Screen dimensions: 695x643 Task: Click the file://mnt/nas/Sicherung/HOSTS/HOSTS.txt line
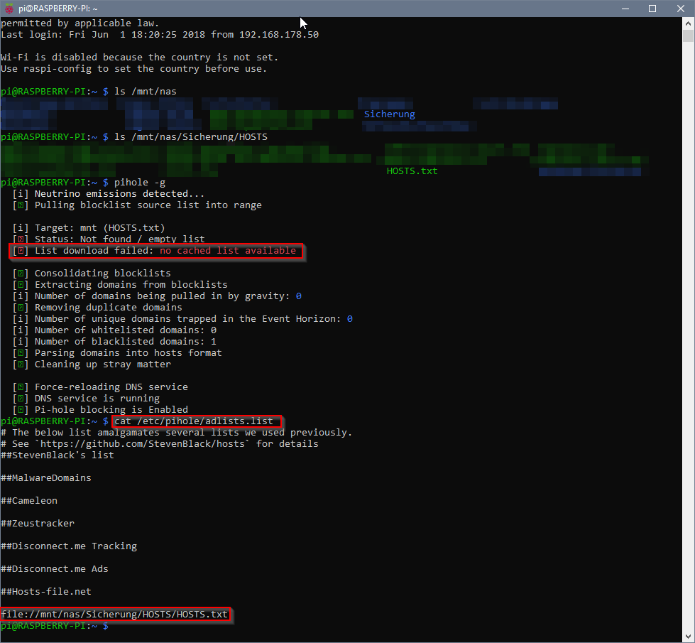pyautogui.click(x=115, y=615)
